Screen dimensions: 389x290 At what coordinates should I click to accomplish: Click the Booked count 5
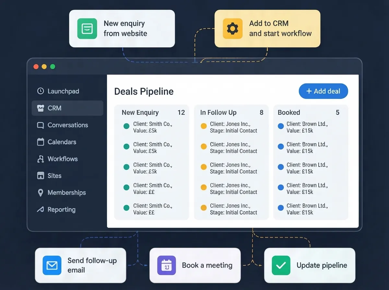338,113
